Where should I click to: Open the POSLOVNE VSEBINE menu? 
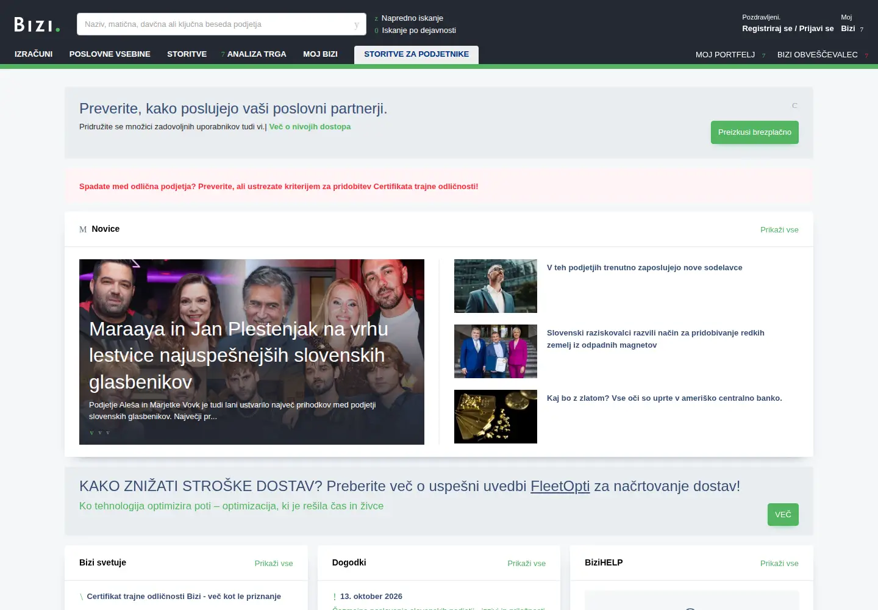pos(110,54)
